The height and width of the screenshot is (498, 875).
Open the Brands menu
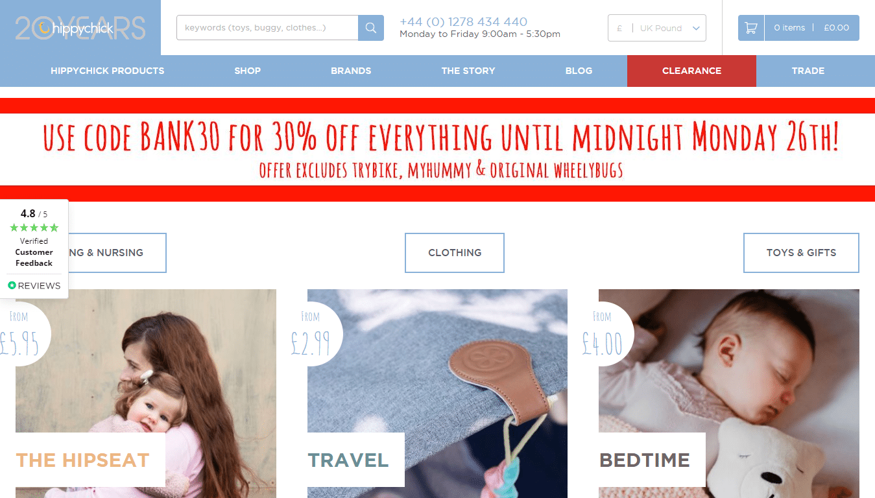[351, 71]
